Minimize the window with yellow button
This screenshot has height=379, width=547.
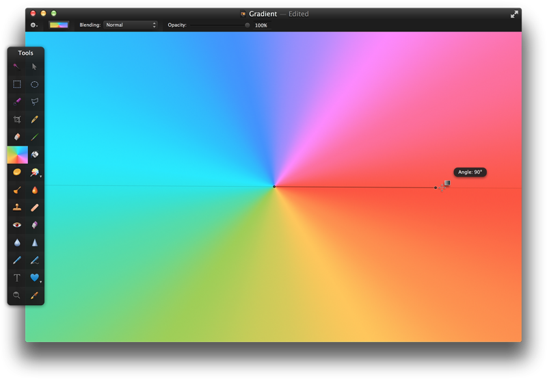click(x=43, y=13)
